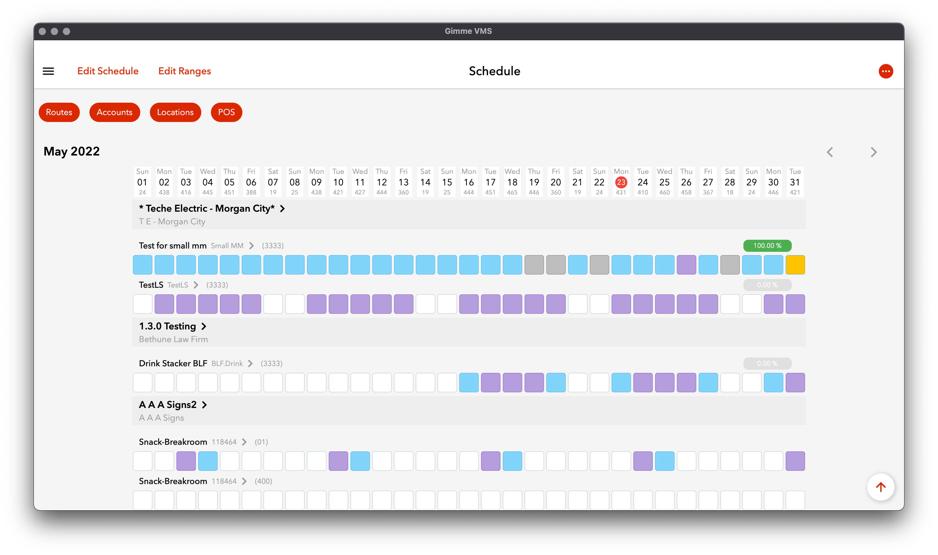Click the scroll-to-top arrow button
Viewport: 938px width, 555px height.
tap(880, 487)
